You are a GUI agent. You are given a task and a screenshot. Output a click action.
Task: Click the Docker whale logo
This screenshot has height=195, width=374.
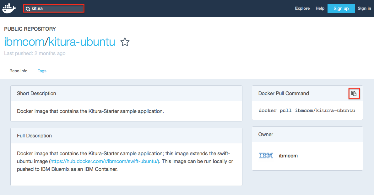coord(9,8)
